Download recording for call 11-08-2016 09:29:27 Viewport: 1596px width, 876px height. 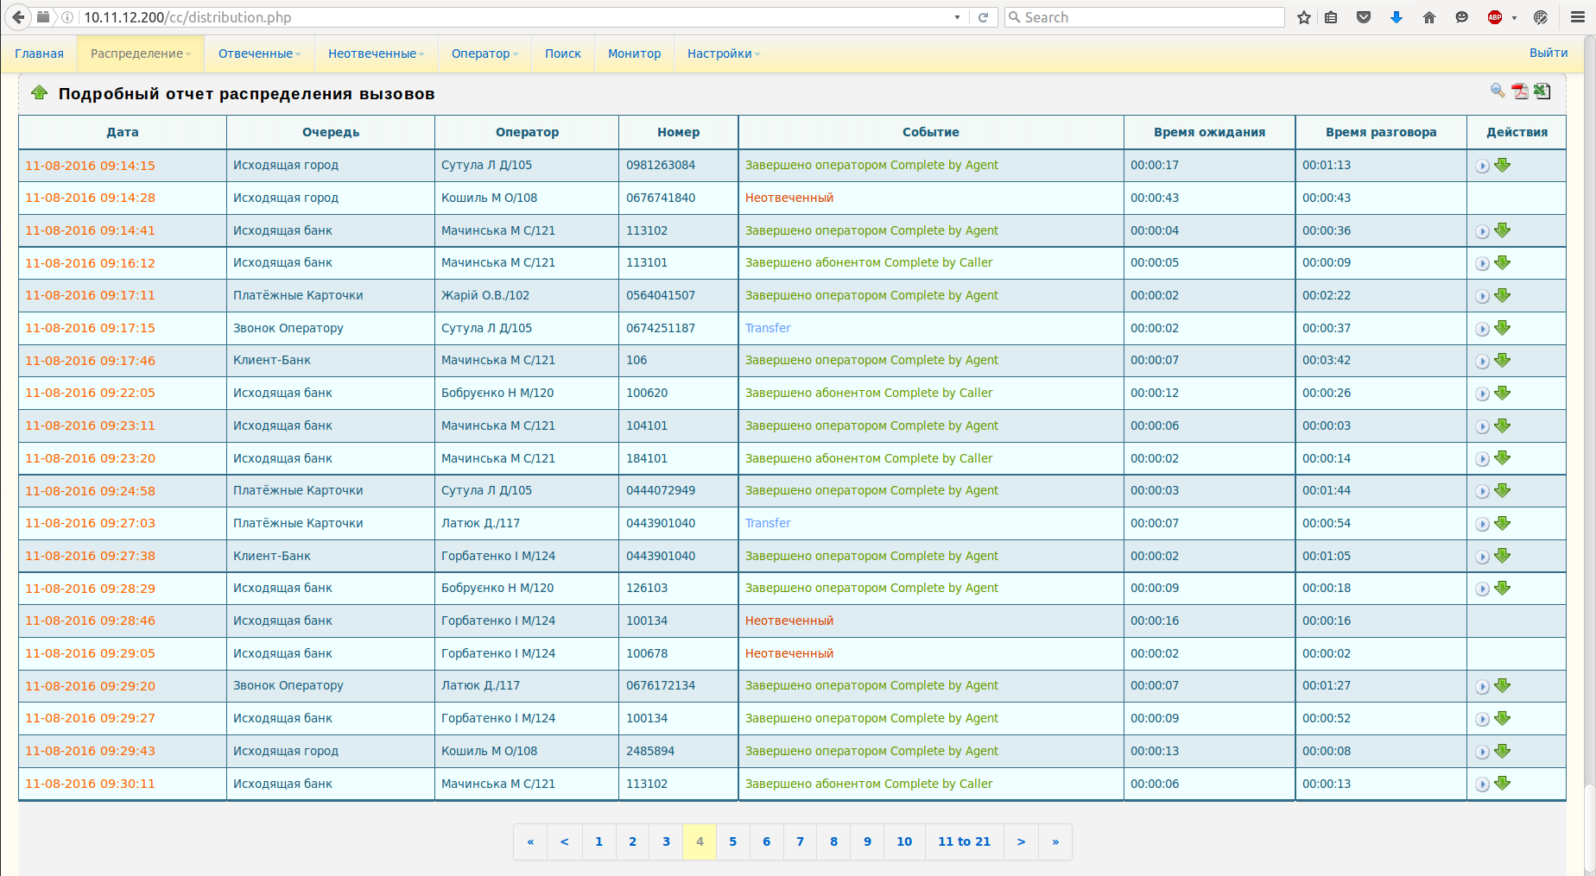pos(1503,718)
